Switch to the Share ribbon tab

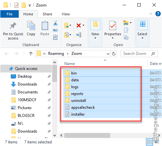[47, 14]
